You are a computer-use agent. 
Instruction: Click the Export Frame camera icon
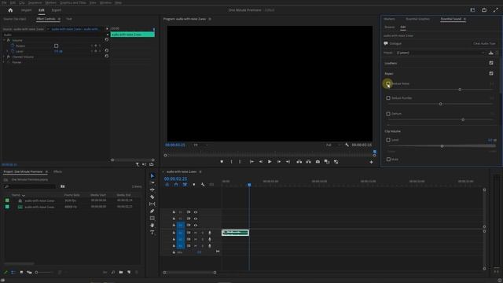[x=318, y=162]
